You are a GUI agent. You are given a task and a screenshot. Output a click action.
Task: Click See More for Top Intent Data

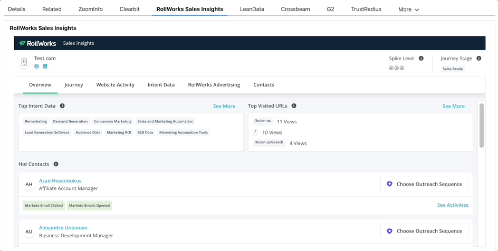pos(224,106)
